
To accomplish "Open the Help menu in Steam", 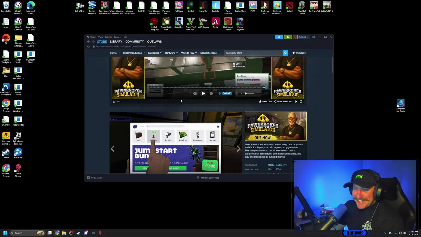I will tap(125, 37).
